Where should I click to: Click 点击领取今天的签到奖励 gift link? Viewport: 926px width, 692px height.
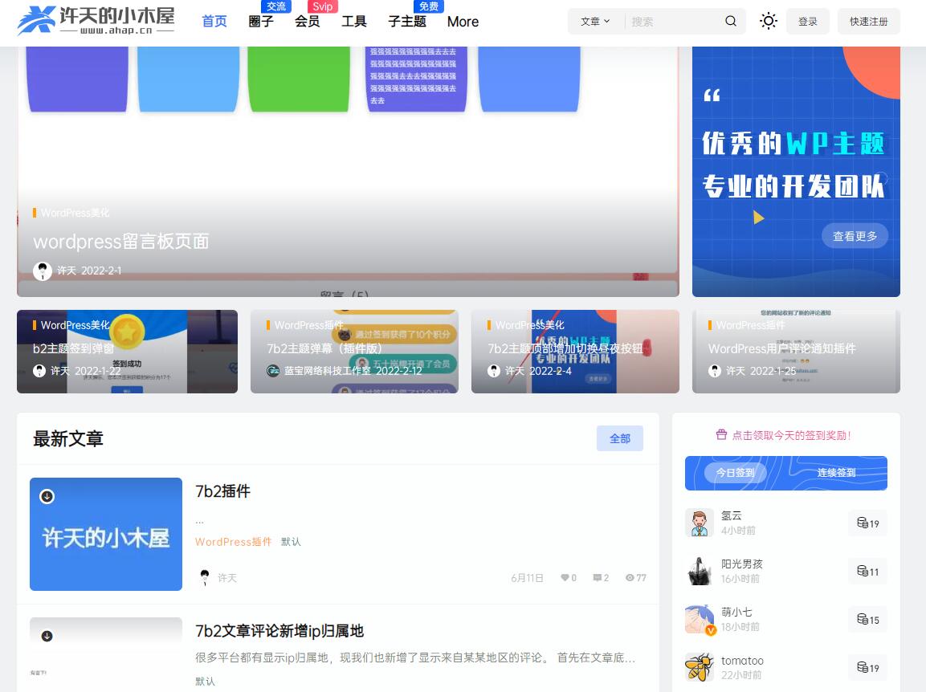point(783,435)
